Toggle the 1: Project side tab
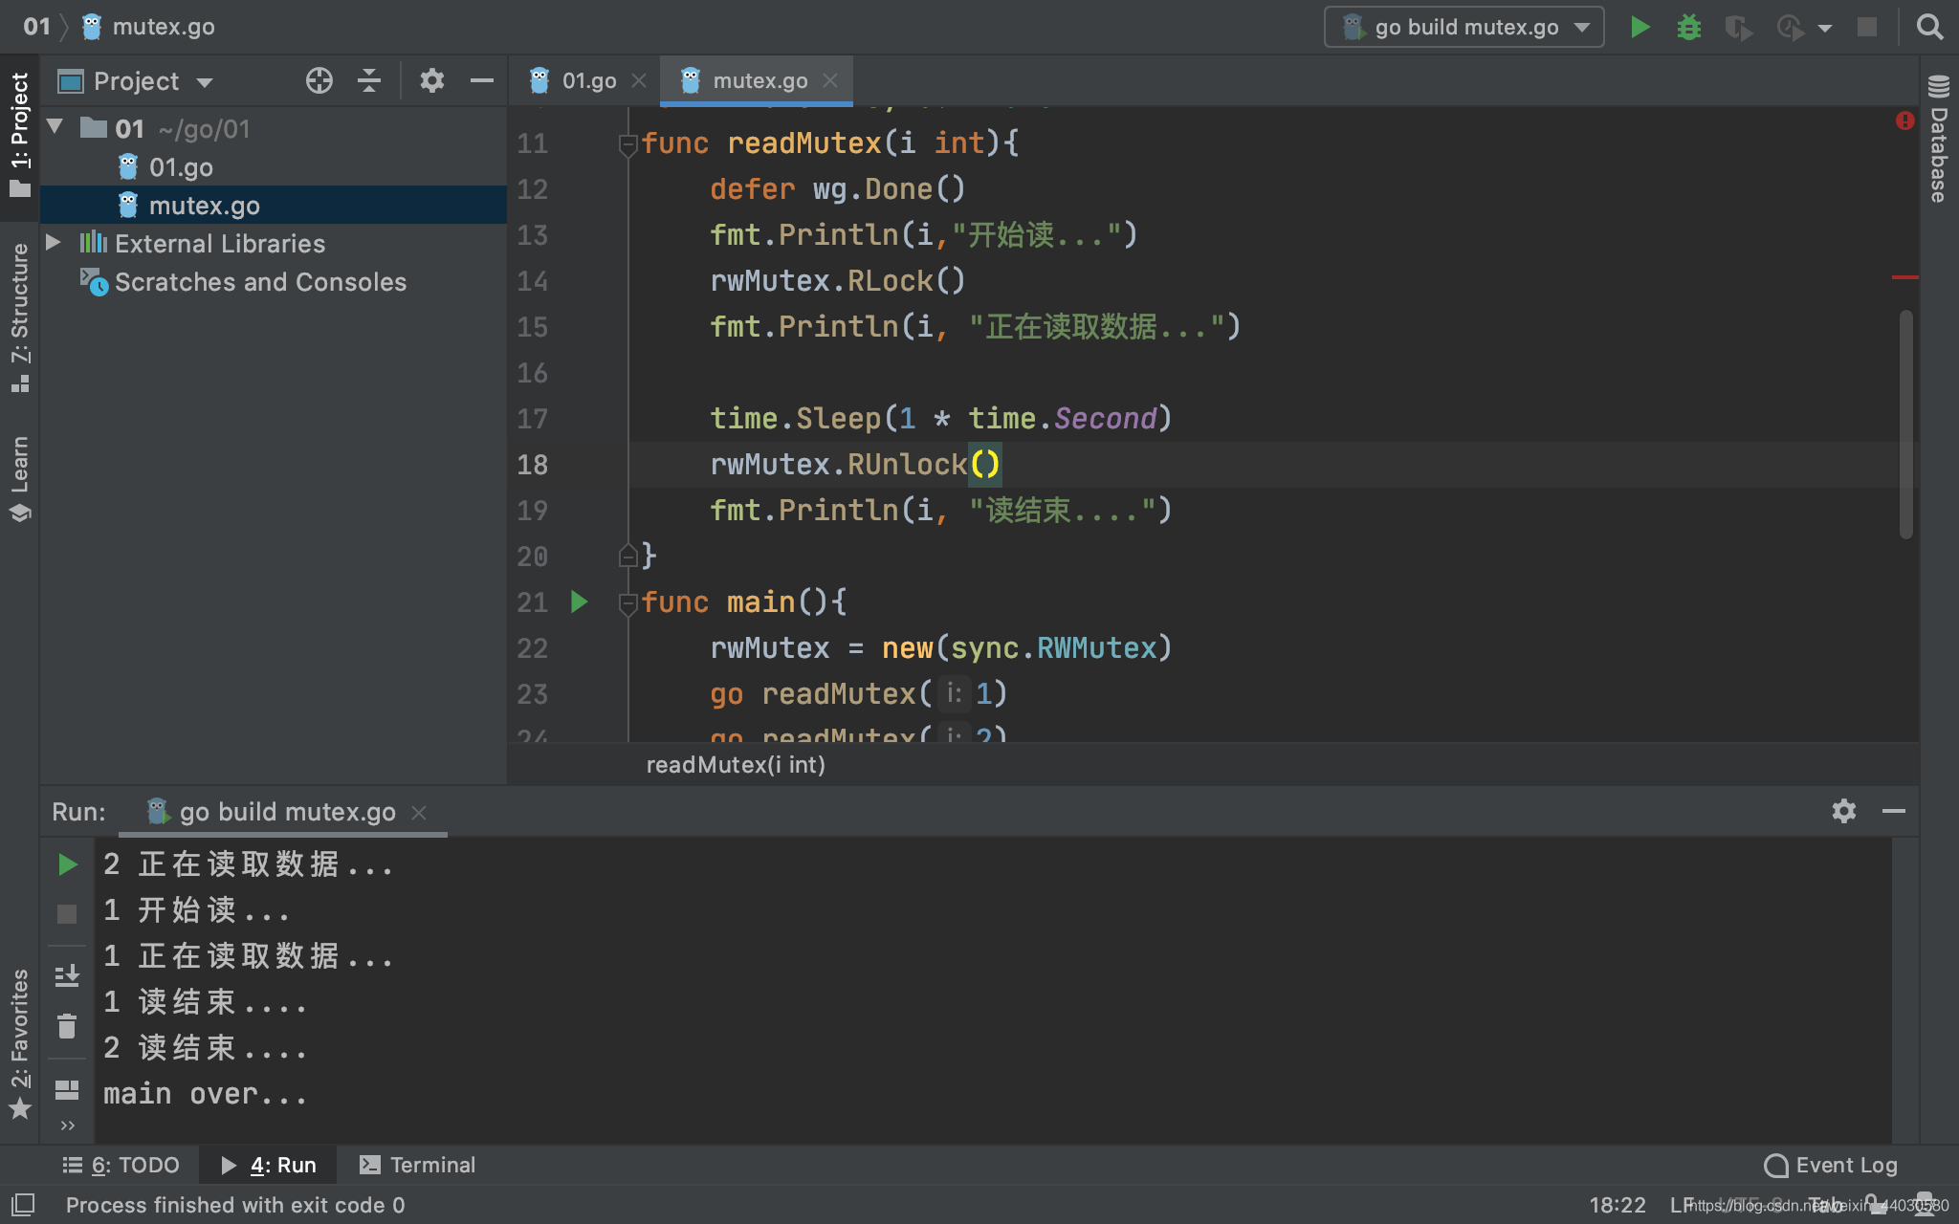Screen dimensions: 1959x1224 [19, 134]
